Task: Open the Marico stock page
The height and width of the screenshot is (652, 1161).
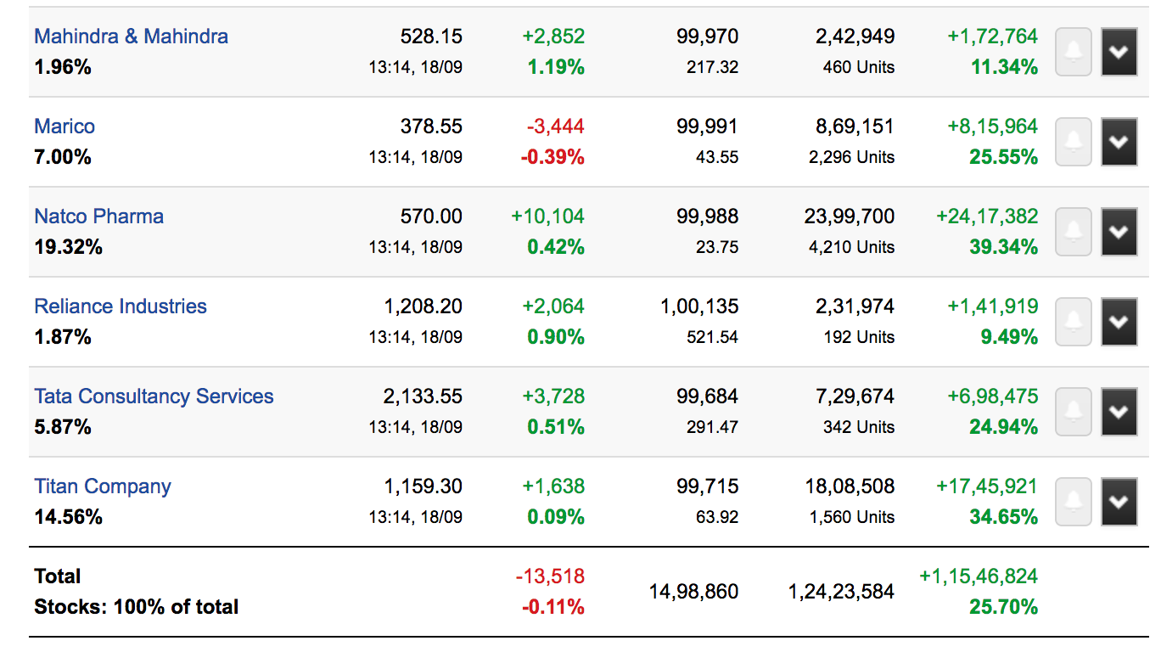Action: coord(64,126)
